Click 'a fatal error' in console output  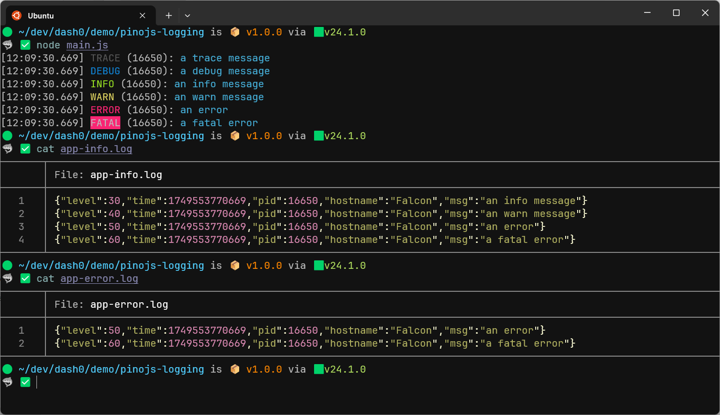[x=219, y=123]
